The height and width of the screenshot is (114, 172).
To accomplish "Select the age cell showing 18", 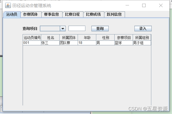I will [87, 43].
